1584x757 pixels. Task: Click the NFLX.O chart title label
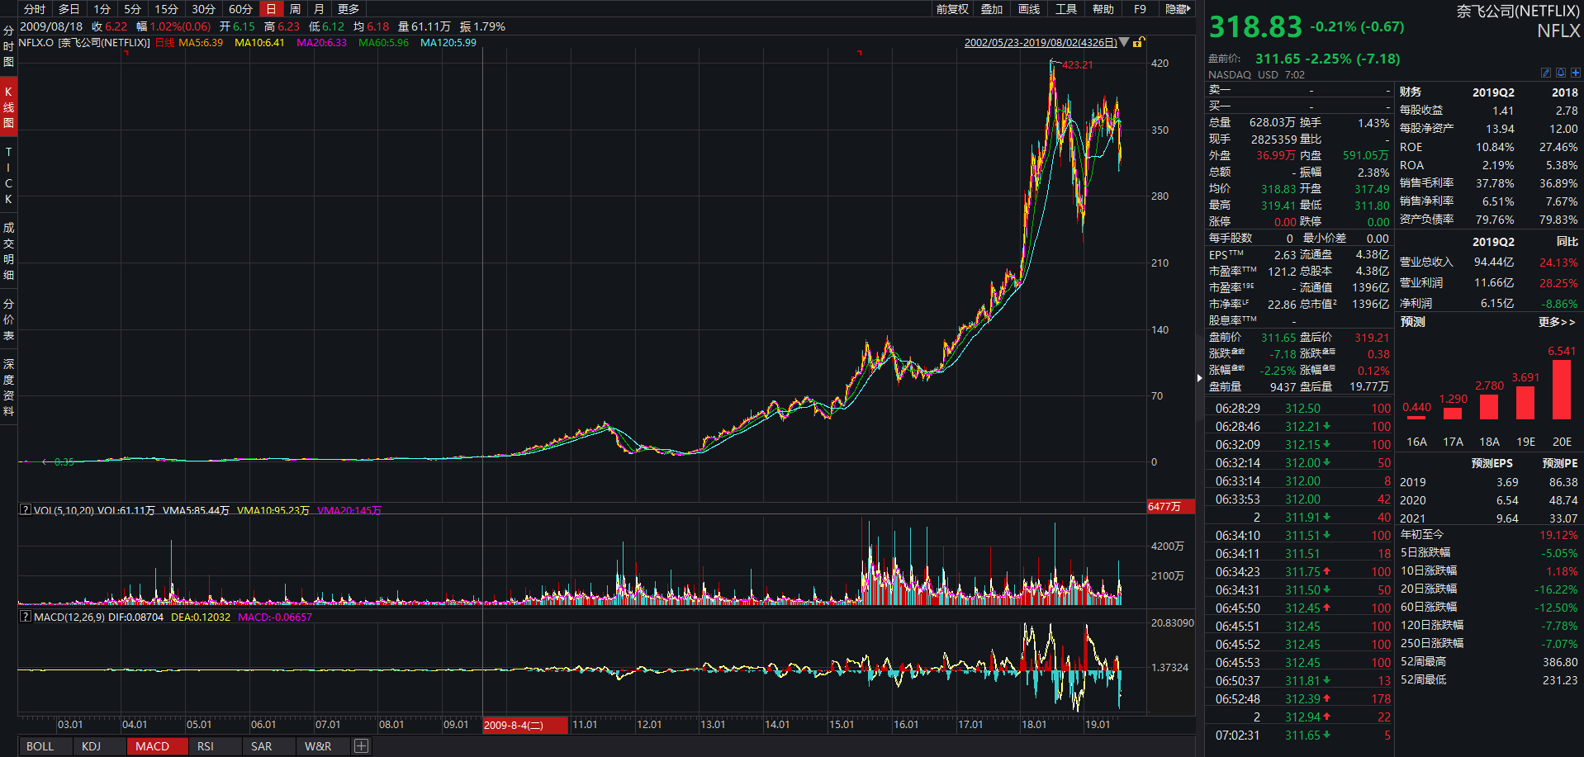click(x=84, y=42)
